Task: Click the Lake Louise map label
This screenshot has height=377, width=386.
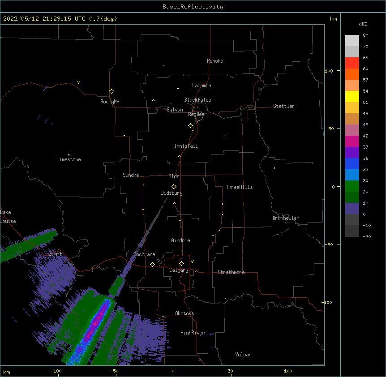Action: [x=8, y=217]
